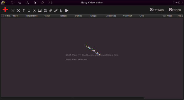The height and width of the screenshot is (100, 184).
Task: Click the second unlink chain icon
Action: 56,11
